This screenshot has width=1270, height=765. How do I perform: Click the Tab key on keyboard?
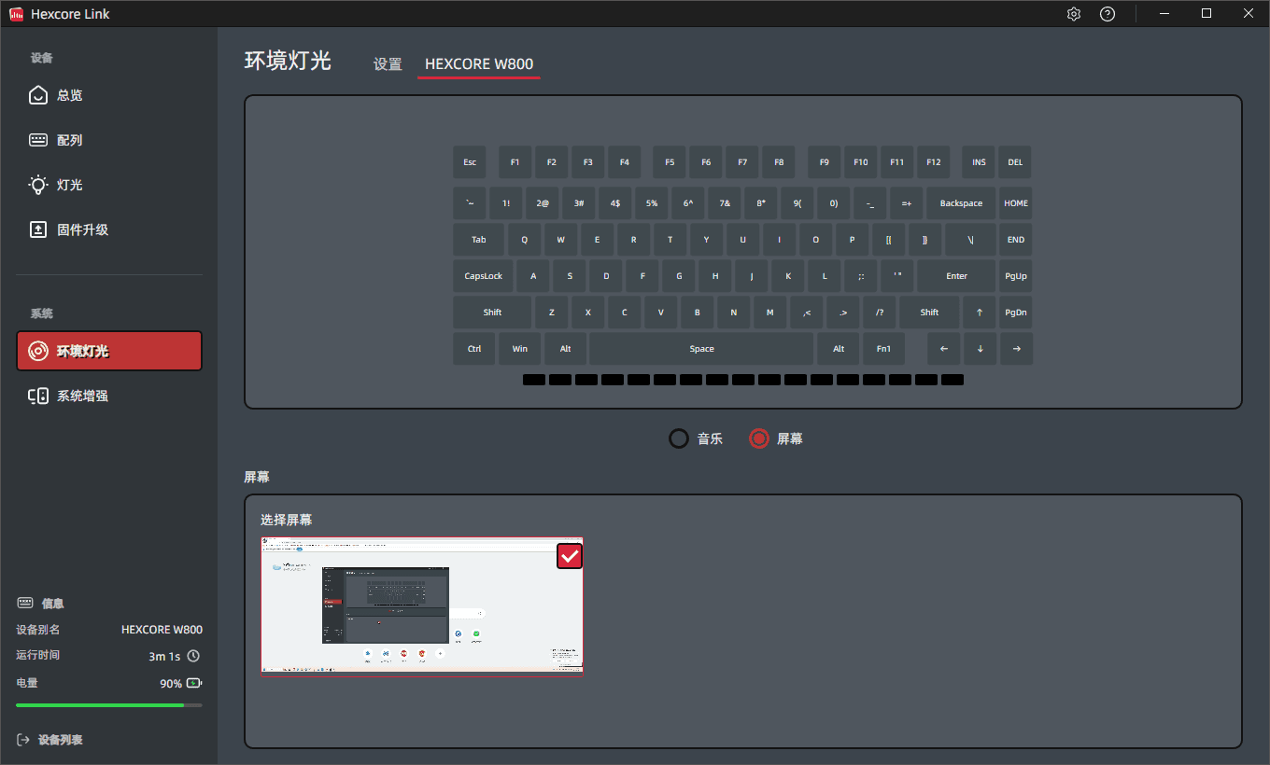pos(479,240)
